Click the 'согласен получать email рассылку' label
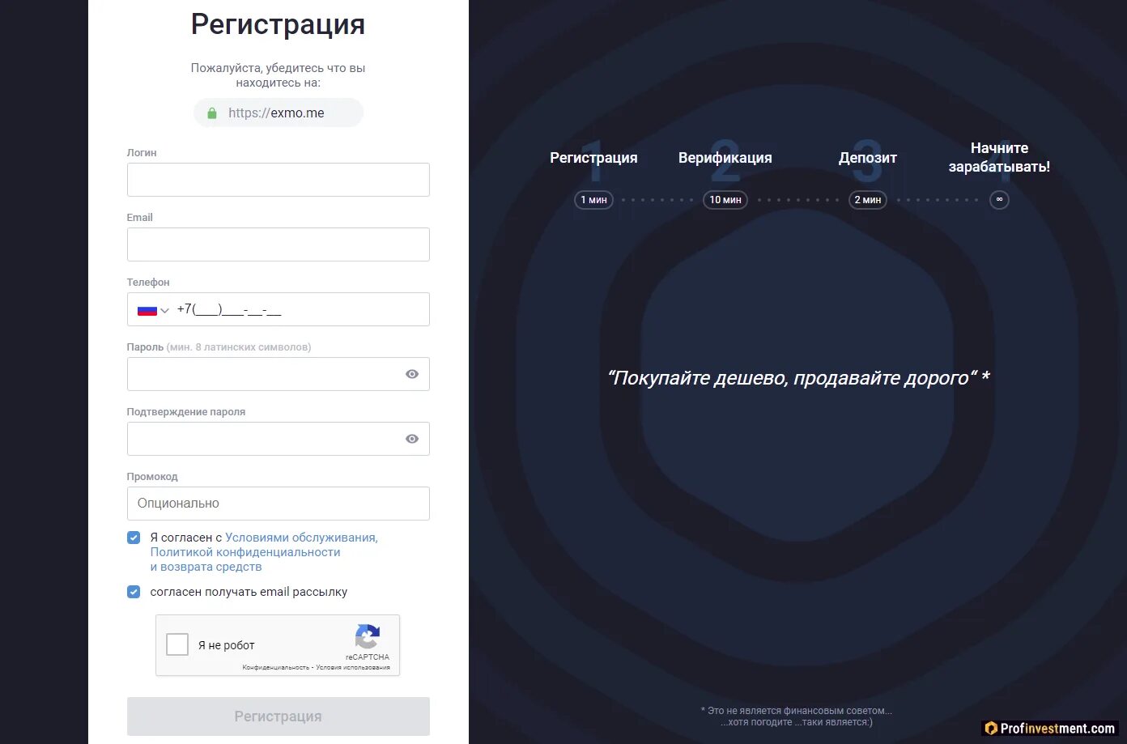1127x744 pixels. click(249, 592)
